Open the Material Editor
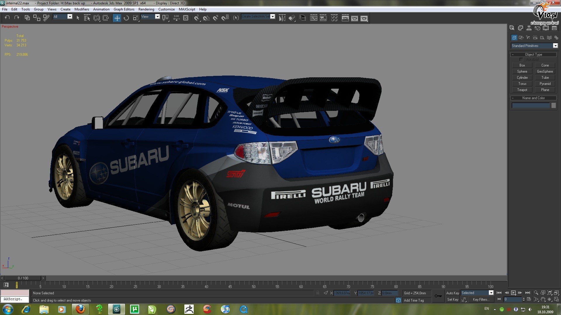Screen dimensions: 561x315 click(x=334, y=18)
